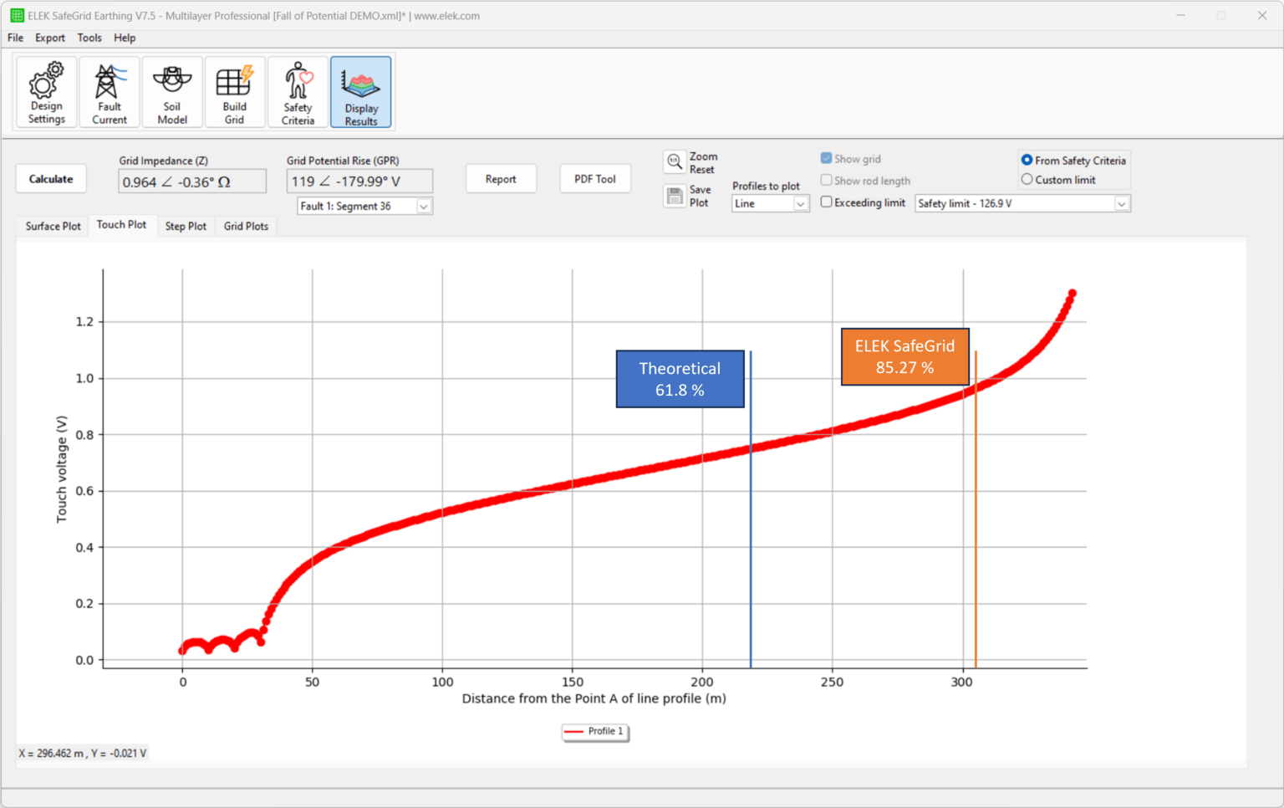This screenshot has width=1284, height=808.
Task: Select the Custom limit radio button
Action: [1027, 179]
